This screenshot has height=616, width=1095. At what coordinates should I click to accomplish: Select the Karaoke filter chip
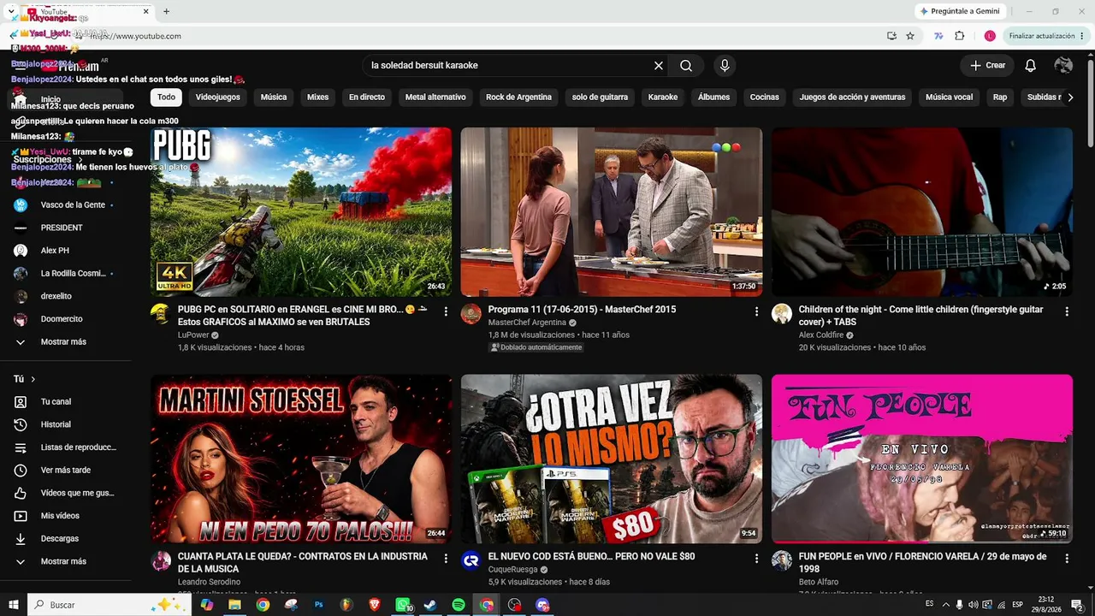pos(663,98)
